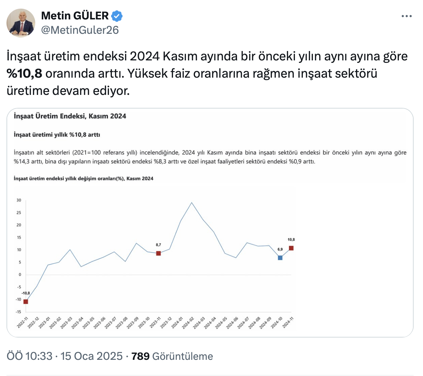
Task: Click the red marker at the chart's right end
Action: click(291, 248)
